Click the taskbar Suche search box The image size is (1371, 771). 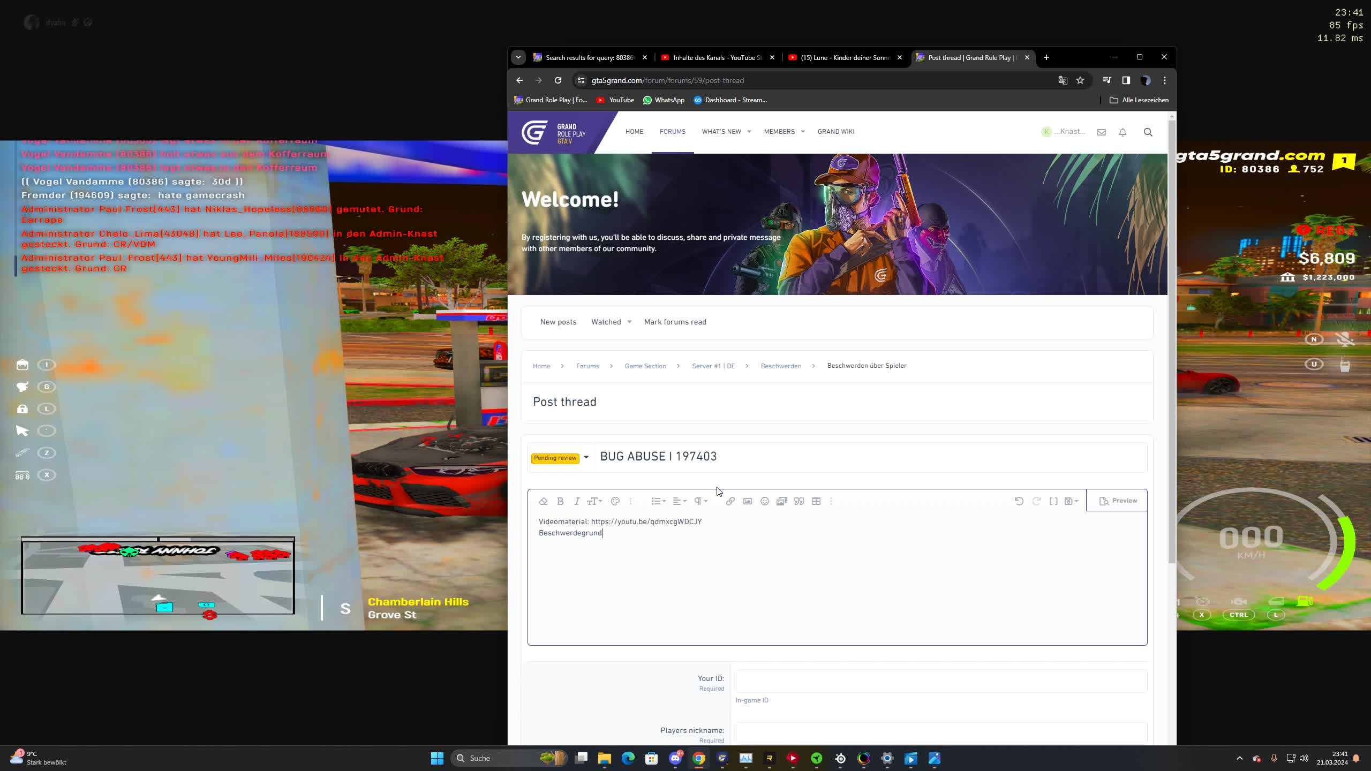click(x=509, y=758)
